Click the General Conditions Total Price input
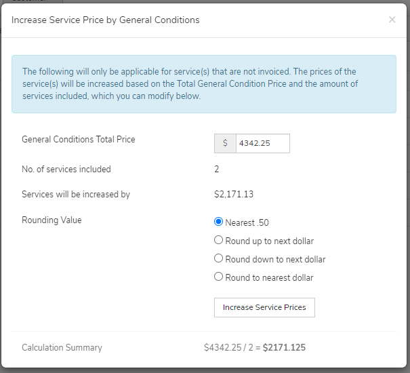 click(x=263, y=144)
